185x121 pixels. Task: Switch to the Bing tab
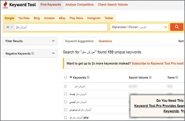click(37, 18)
